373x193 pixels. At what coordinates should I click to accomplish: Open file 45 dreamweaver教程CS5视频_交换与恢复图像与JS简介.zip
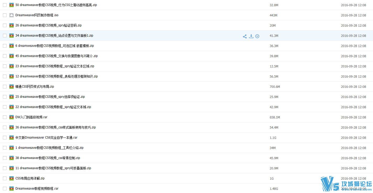click(x=57, y=56)
